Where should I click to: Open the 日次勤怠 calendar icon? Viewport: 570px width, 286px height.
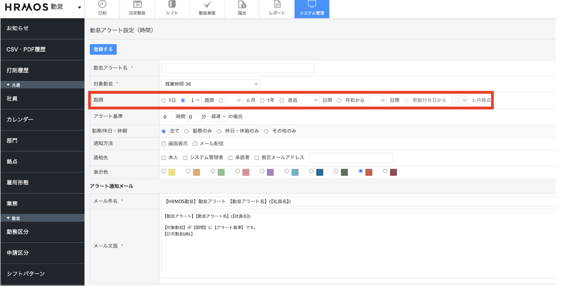click(137, 5)
